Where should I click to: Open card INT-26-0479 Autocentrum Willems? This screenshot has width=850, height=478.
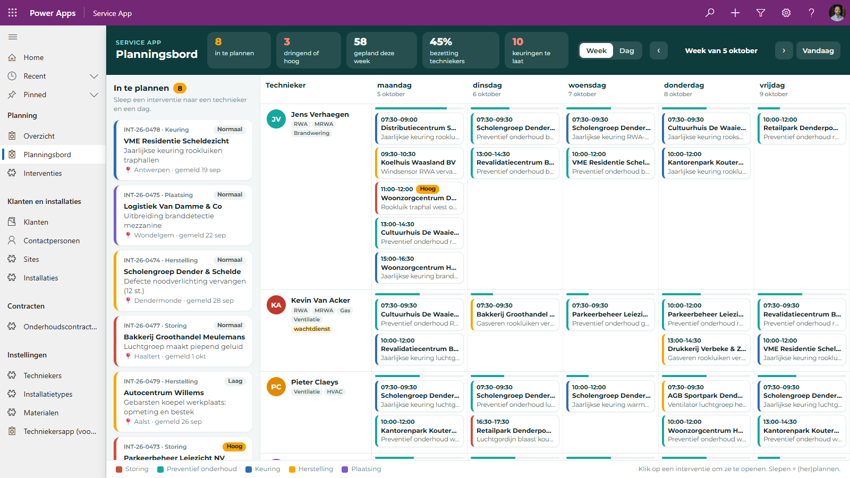point(183,402)
